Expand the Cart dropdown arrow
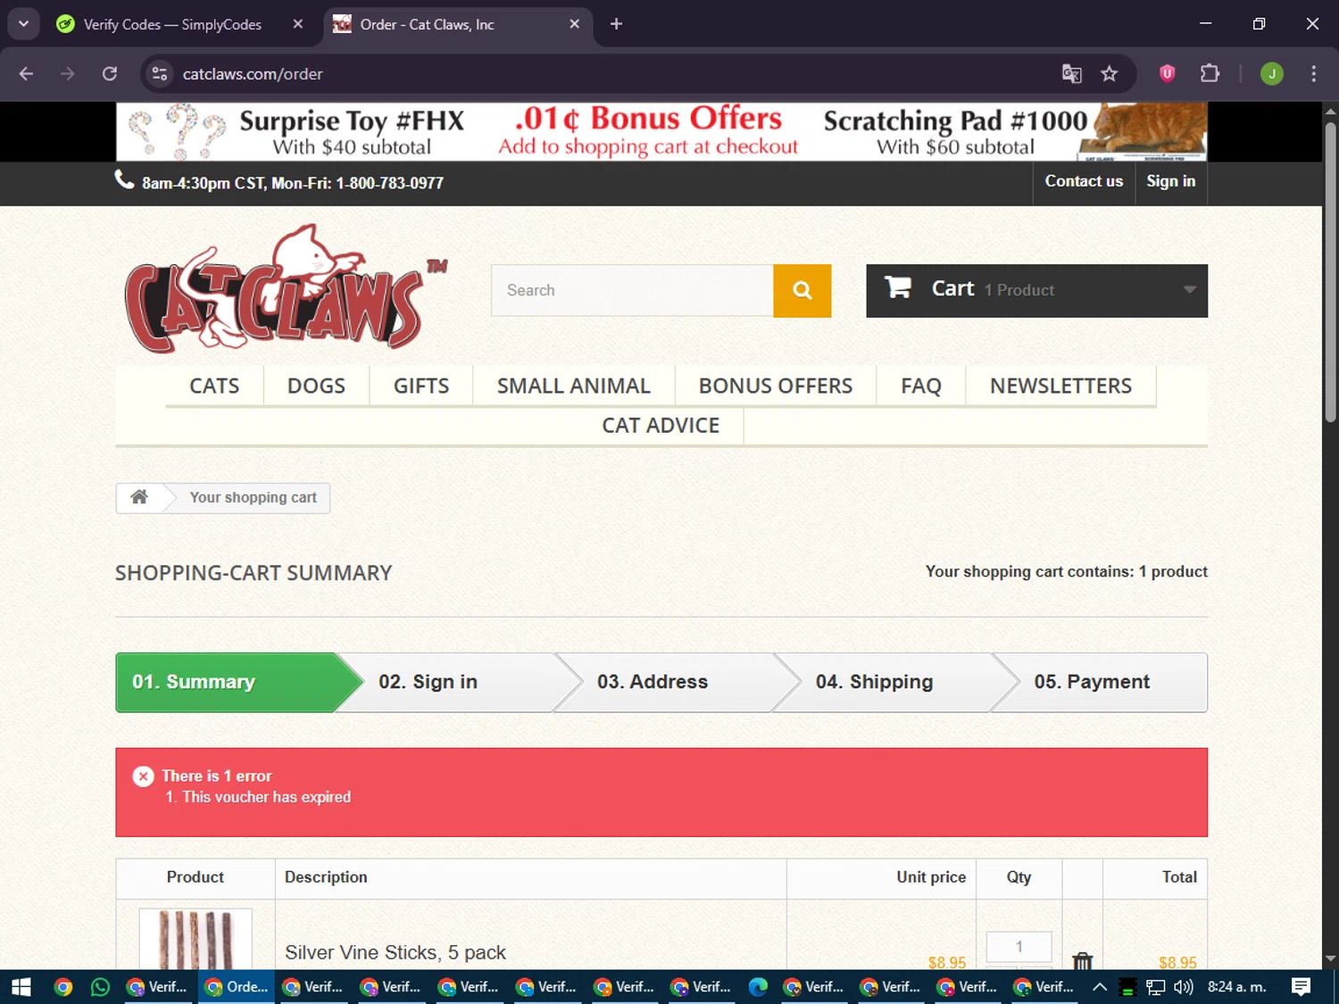This screenshot has width=1339, height=1004. pos(1189,289)
